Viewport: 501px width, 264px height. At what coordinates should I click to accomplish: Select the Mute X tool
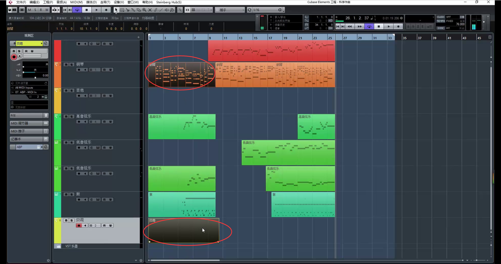[x=150, y=10]
